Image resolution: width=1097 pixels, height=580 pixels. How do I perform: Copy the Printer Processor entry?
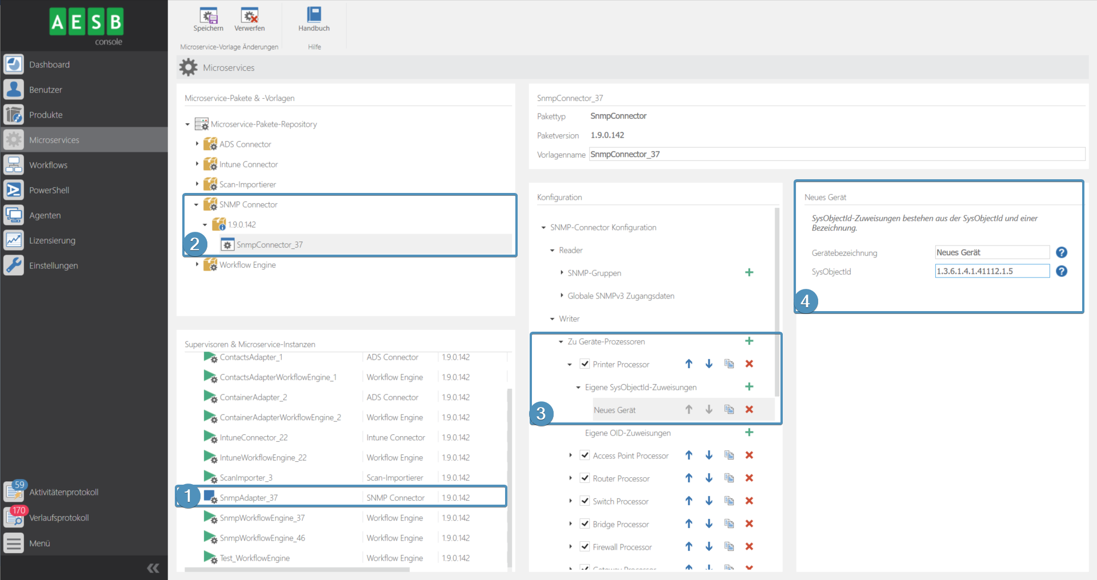coord(729,364)
